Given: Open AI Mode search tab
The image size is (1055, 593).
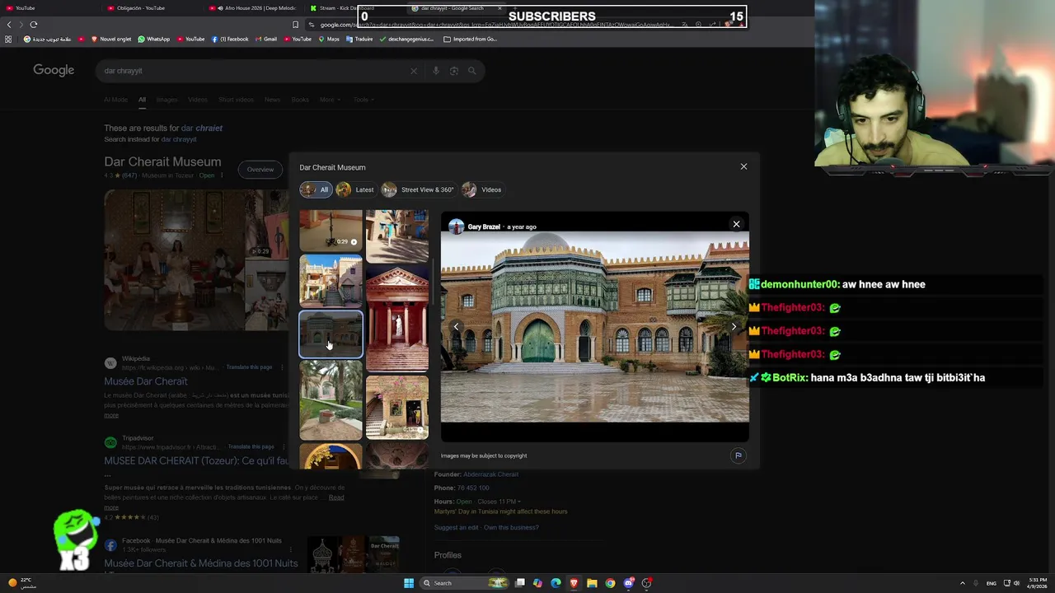Looking at the screenshot, I should [115, 100].
